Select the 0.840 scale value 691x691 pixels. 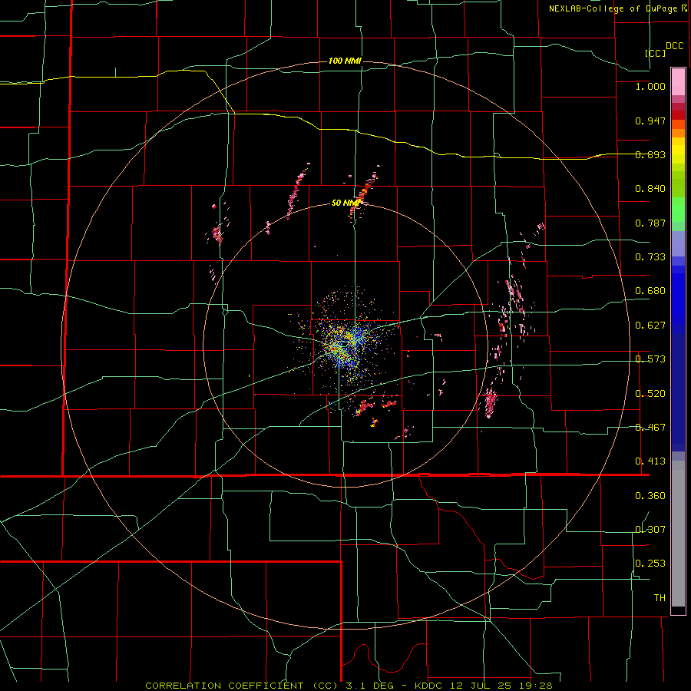(x=650, y=189)
